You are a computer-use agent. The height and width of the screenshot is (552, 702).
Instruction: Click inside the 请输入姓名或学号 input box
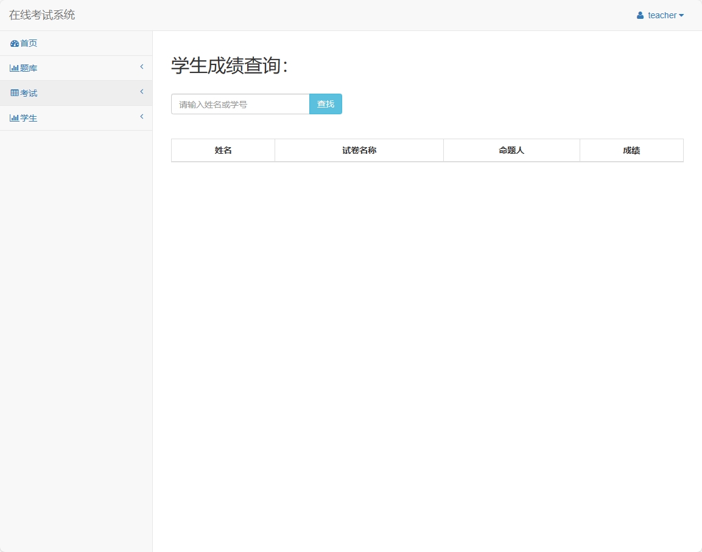coord(239,103)
